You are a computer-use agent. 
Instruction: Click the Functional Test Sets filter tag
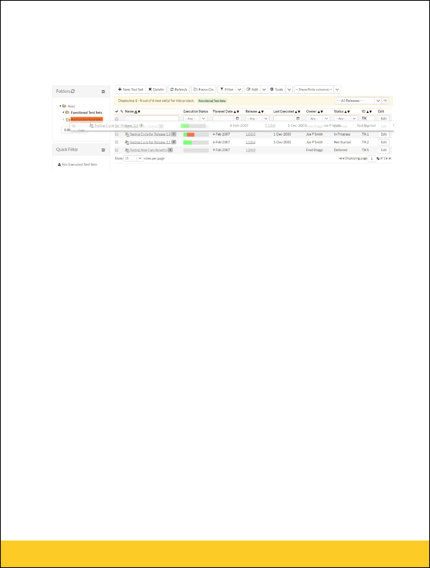click(x=212, y=101)
